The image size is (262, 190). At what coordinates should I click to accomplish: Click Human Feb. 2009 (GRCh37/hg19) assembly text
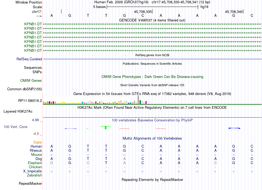point(121,2)
